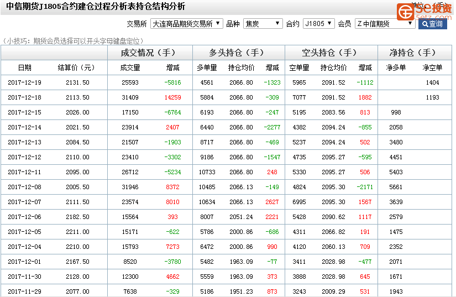The width and height of the screenshot is (456, 297).
Task: Select date cell 2017-12-12
Action: [x=24, y=157]
